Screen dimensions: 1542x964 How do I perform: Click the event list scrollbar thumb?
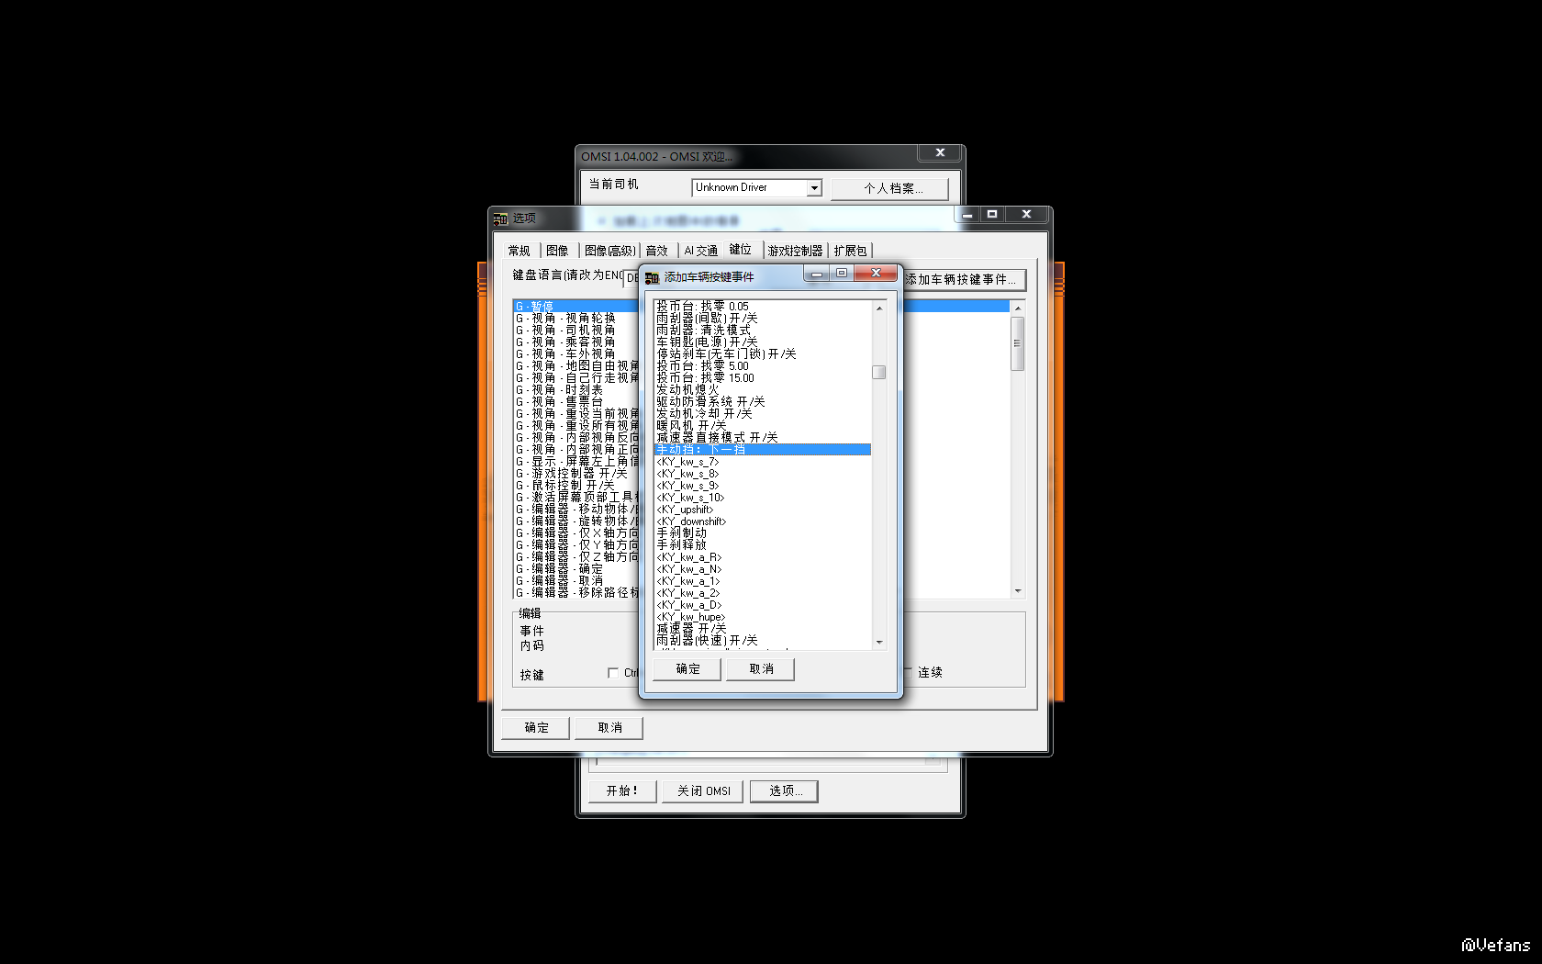point(879,372)
